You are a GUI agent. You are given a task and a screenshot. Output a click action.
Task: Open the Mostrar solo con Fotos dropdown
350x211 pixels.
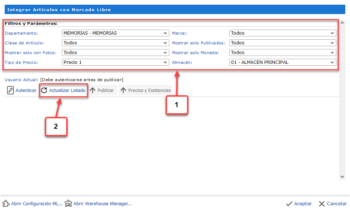coord(115,53)
